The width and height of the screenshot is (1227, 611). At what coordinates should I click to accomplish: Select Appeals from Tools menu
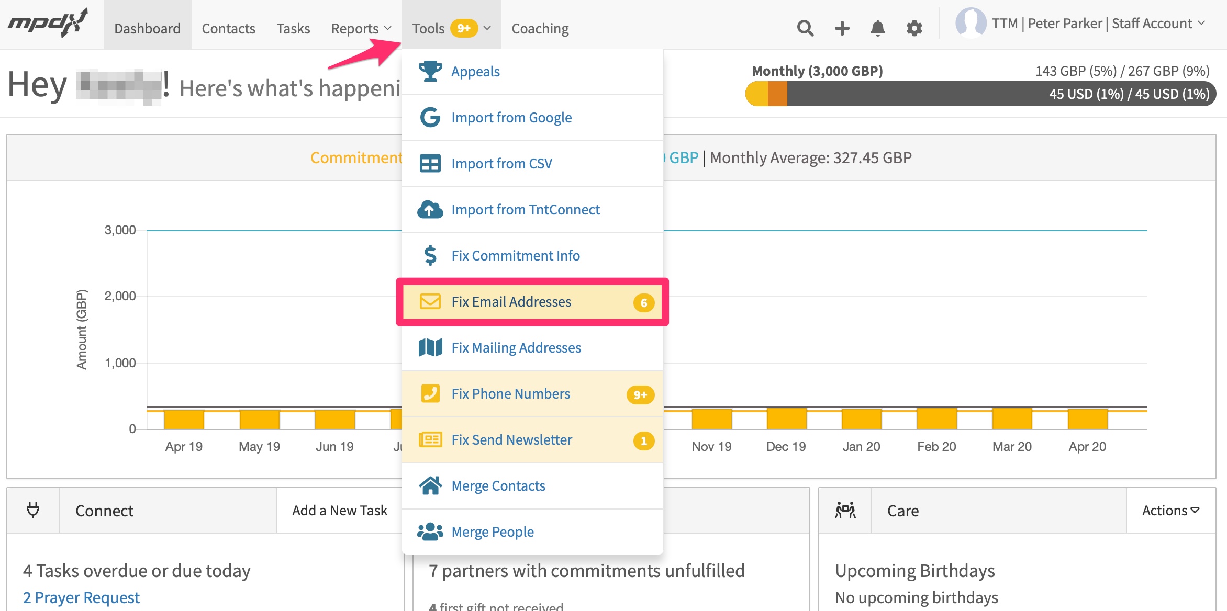coord(532,72)
